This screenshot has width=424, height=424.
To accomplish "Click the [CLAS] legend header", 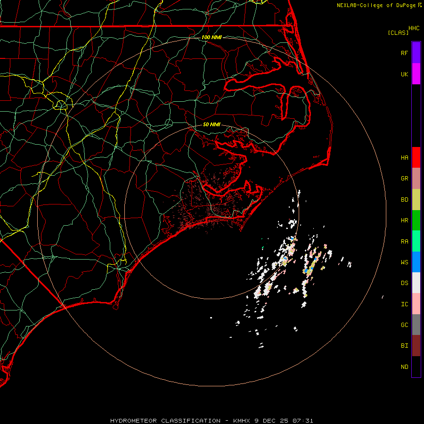I will click(x=398, y=33).
